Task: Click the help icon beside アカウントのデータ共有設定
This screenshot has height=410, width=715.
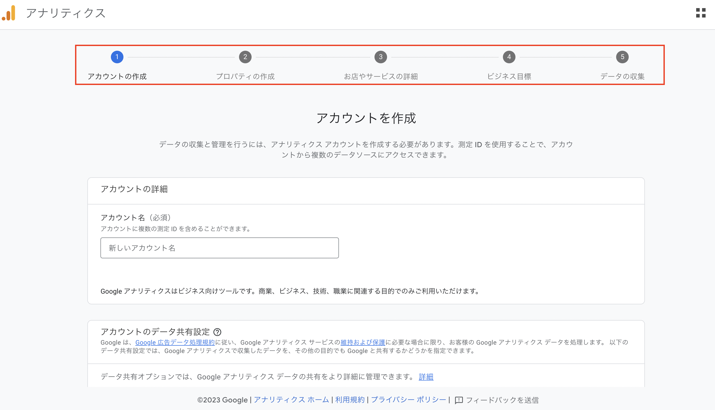Action: 217,332
